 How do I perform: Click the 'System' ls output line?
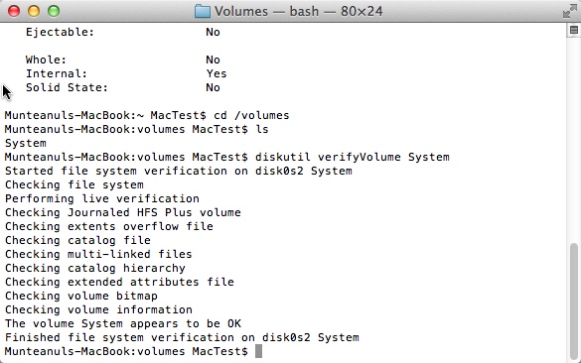(26, 143)
